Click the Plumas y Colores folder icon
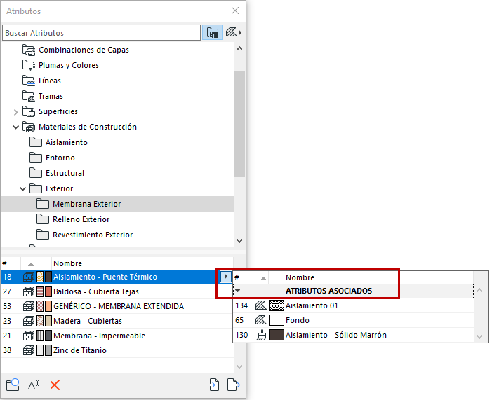Screen dimensions: 492x400 pyautogui.click(x=29, y=65)
